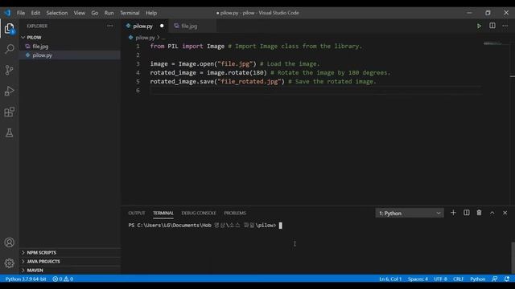This screenshot has width=515, height=289.
Task: Select the terminal dropdown '1: Python'
Action: (x=410, y=213)
